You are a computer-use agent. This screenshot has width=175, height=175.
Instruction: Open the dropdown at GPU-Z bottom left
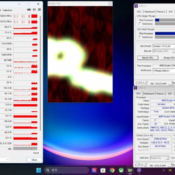coord(4,160)
